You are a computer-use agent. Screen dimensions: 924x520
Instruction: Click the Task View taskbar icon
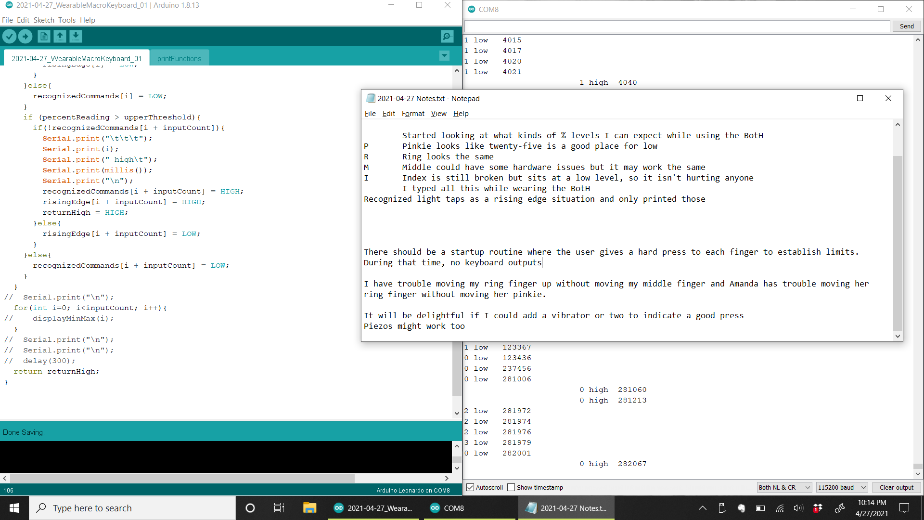click(279, 508)
